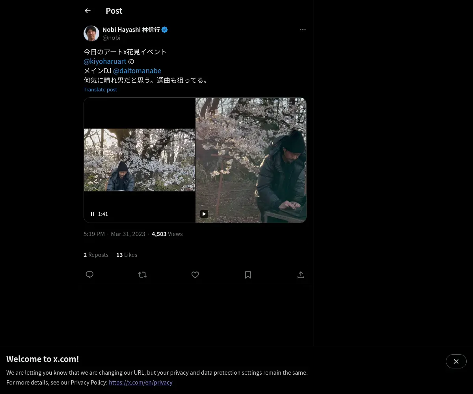The width and height of the screenshot is (473, 394).
Task: Dismiss the Welcome to x.com banner
Action: coord(456,361)
